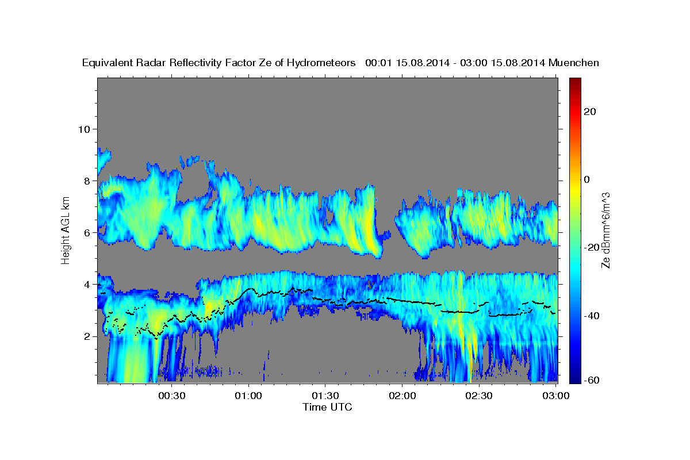Click the height tick label 6
Viewport: 690px width, 460px height.
tap(86, 233)
